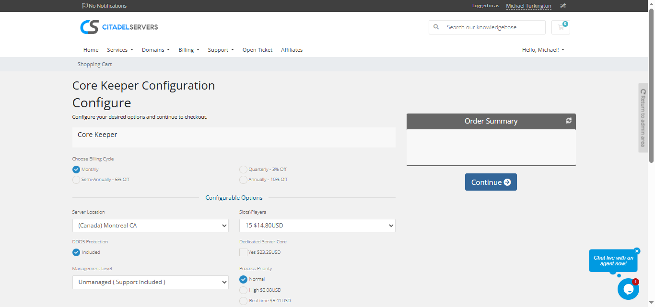This screenshot has height=307, width=655.
Task: Open the shopping cart icon
Action: (560, 27)
